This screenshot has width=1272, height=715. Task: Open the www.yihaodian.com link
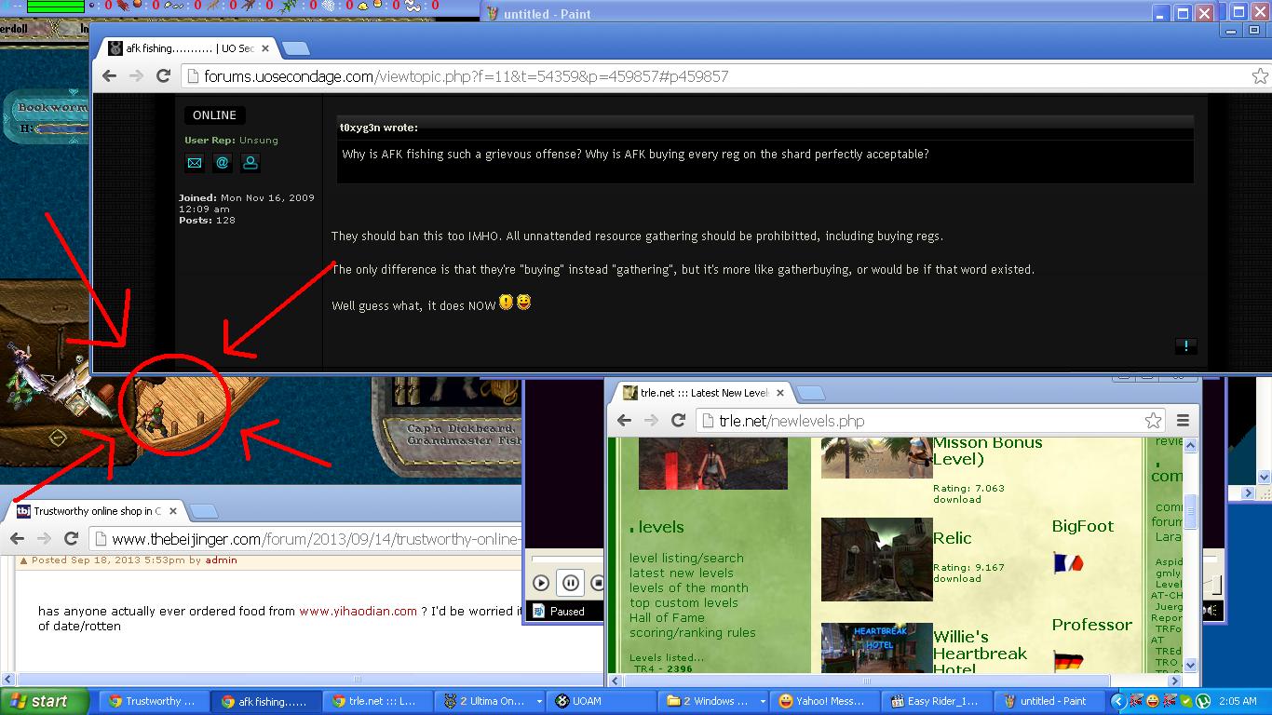[358, 612]
